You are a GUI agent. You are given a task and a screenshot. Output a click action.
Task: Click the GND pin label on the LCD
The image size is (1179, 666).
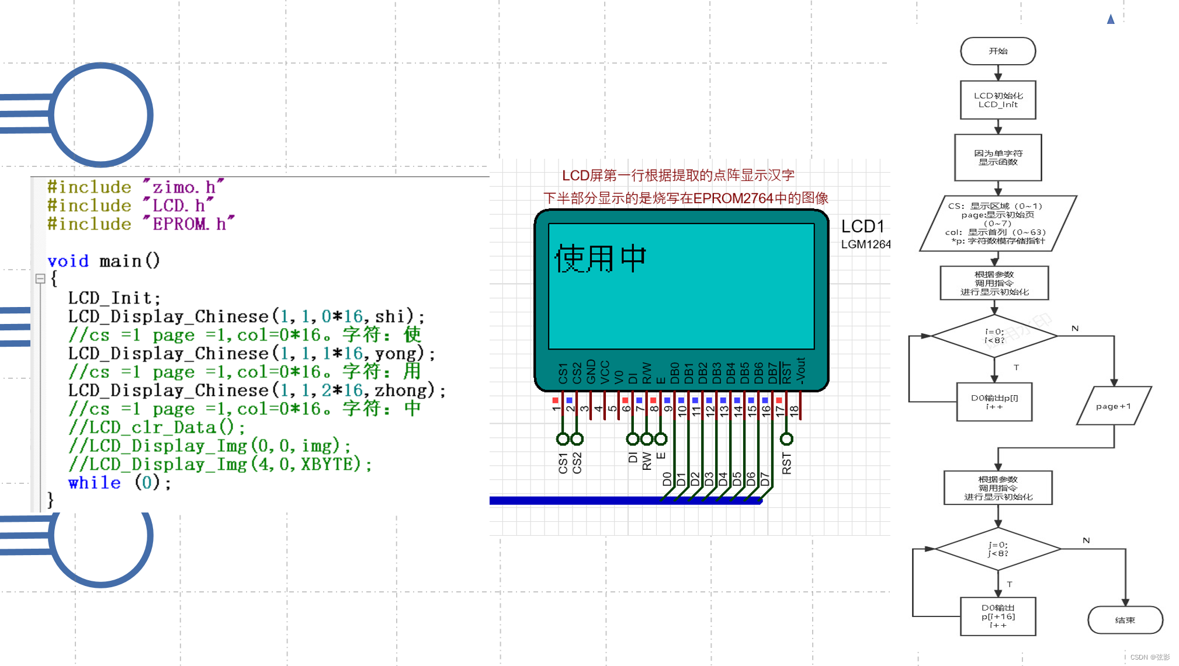click(x=591, y=372)
